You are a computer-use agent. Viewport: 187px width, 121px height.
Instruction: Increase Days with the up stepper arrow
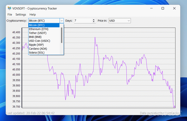(94, 20)
